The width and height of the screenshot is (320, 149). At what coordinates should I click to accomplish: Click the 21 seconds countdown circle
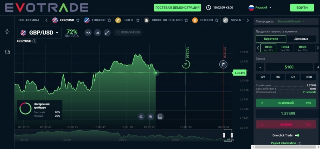pos(186,64)
